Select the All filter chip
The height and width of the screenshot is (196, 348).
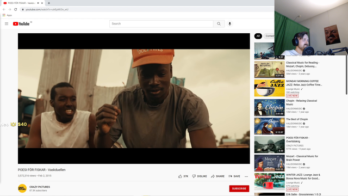(x=258, y=36)
